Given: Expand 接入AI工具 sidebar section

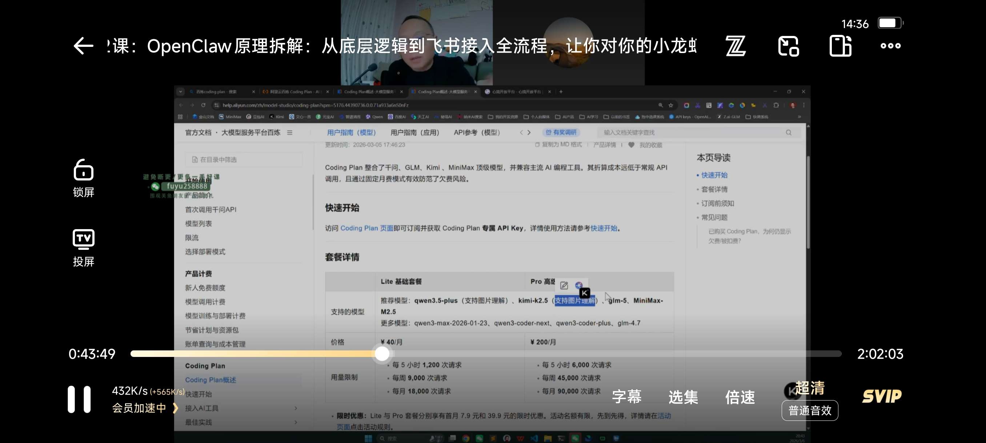Looking at the screenshot, I should pos(241,408).
